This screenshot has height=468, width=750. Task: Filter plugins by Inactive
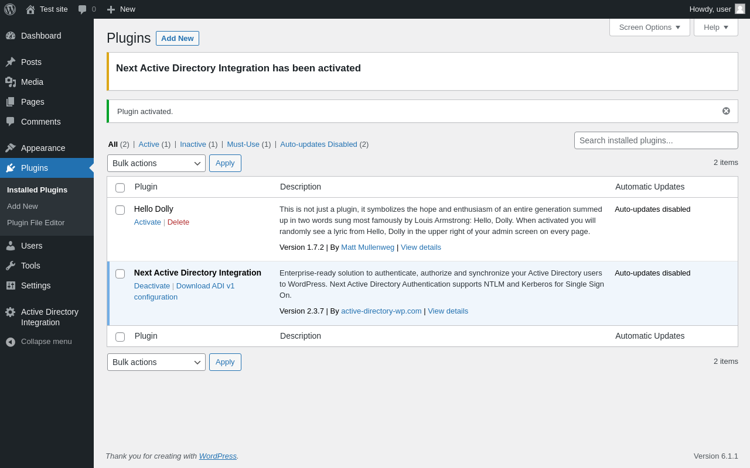click(193, 144)
